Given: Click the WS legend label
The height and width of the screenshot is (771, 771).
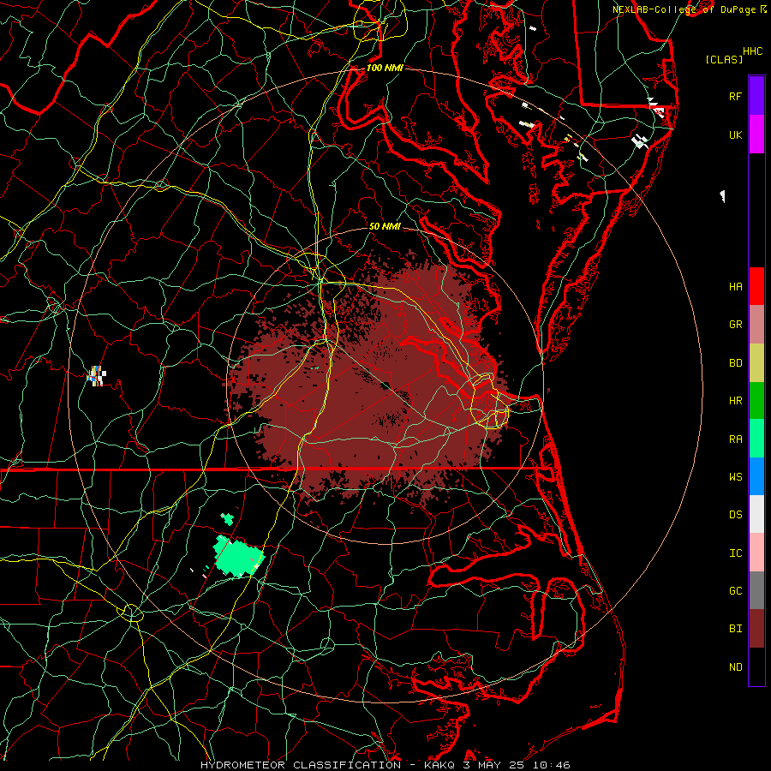Looking at the screenshot, I should [x=735, y=477].
